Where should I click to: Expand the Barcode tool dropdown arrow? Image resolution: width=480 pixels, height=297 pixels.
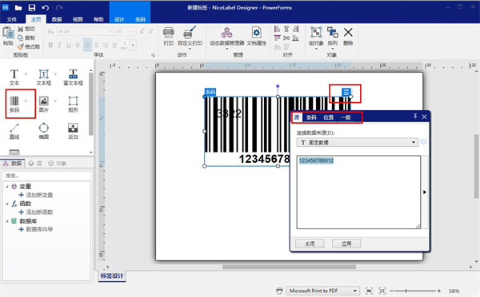(26, 101)
